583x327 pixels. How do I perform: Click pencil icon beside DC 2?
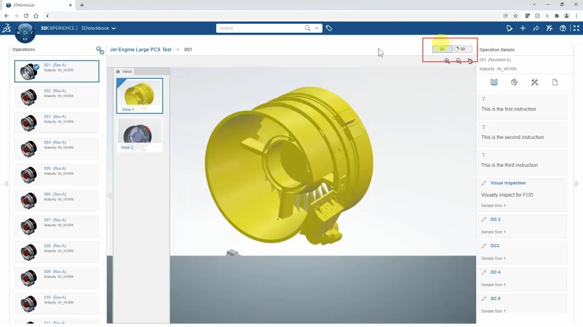click(x=484, y=219)
